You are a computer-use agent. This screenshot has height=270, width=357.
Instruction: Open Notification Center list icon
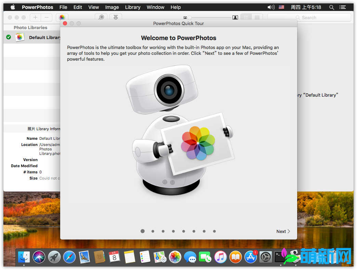coord(343,7)
